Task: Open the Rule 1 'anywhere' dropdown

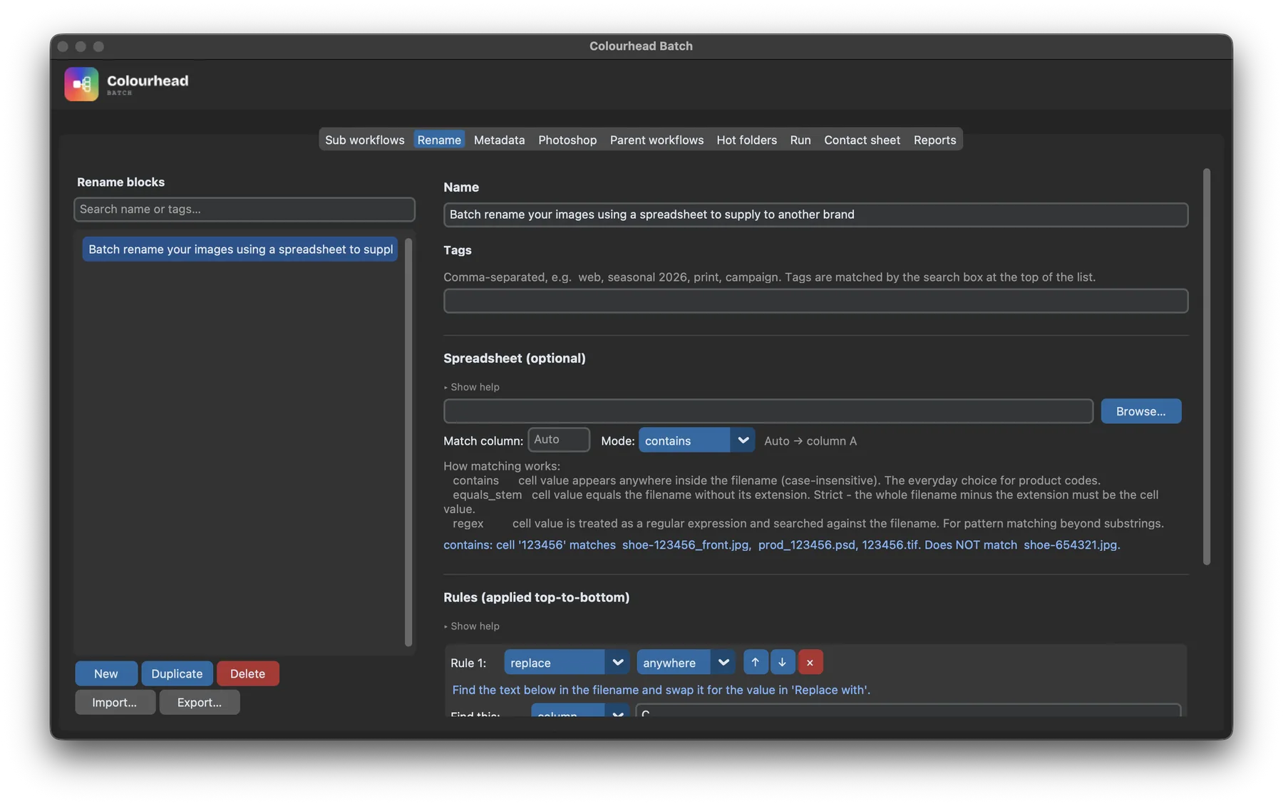Action: coord(686,662)
